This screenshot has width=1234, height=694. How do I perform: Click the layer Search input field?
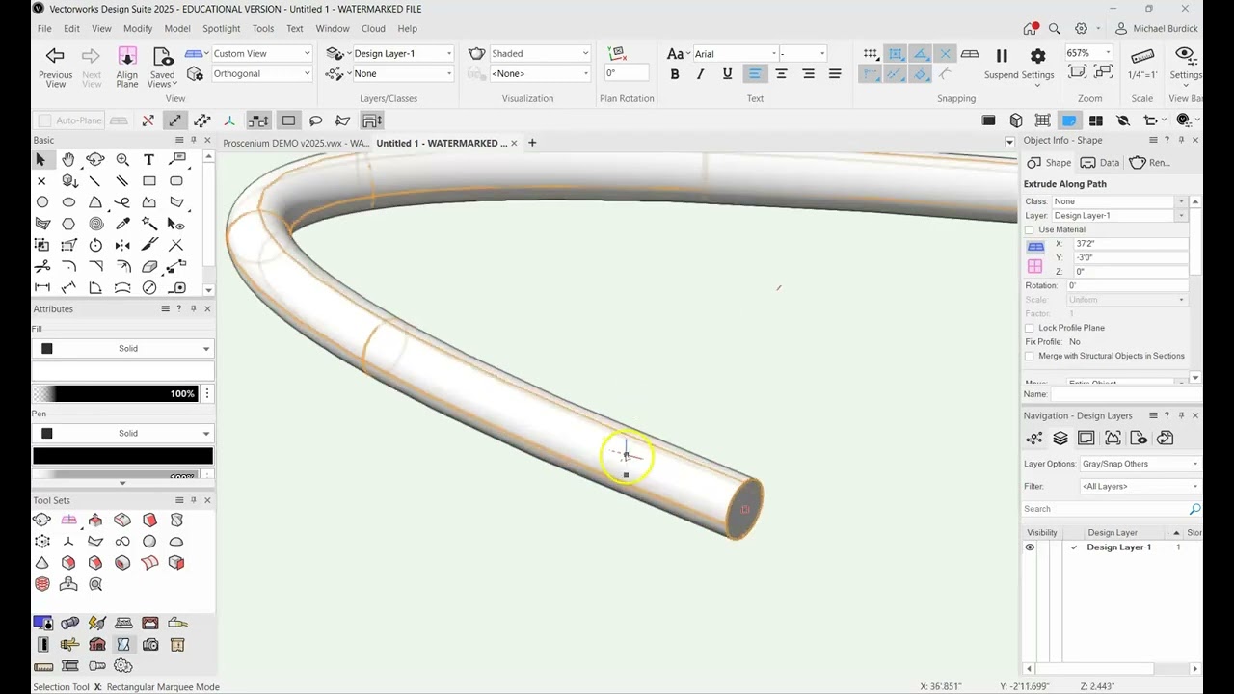1105,509
